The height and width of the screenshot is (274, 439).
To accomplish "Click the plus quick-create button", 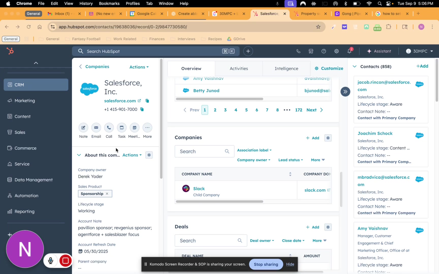I will click(248, 51).
